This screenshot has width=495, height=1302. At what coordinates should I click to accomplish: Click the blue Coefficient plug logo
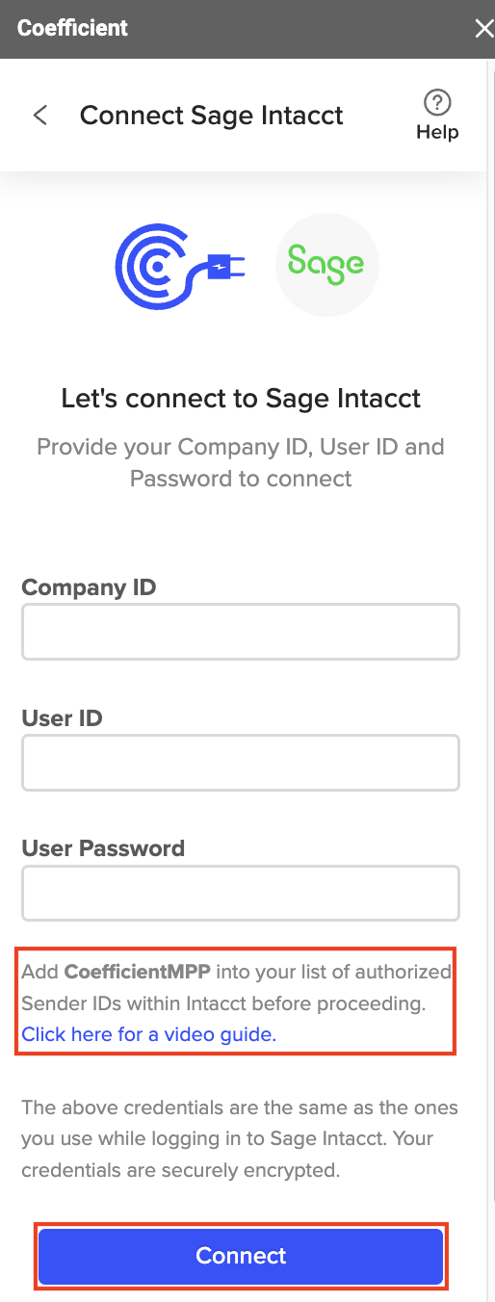click(180, 265)
